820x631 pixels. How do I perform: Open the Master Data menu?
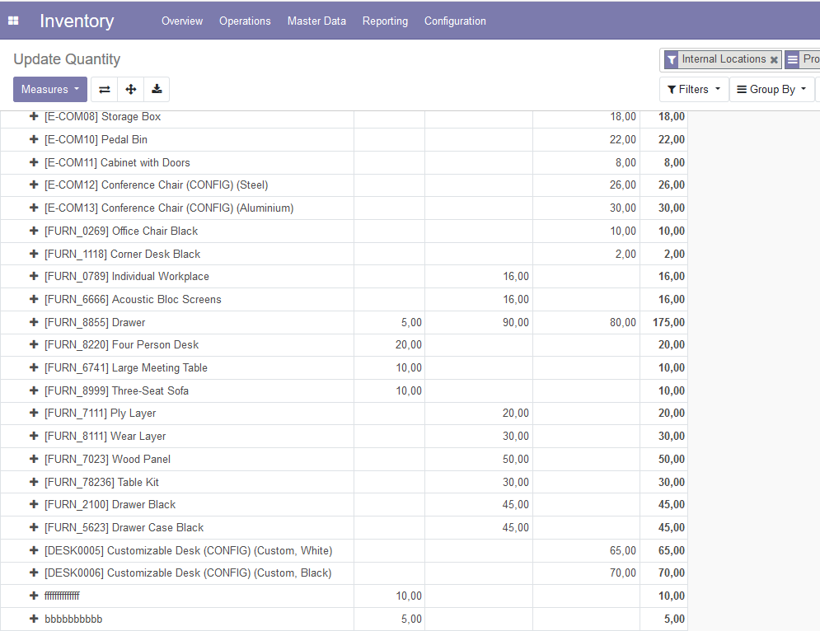click(316, 21)
